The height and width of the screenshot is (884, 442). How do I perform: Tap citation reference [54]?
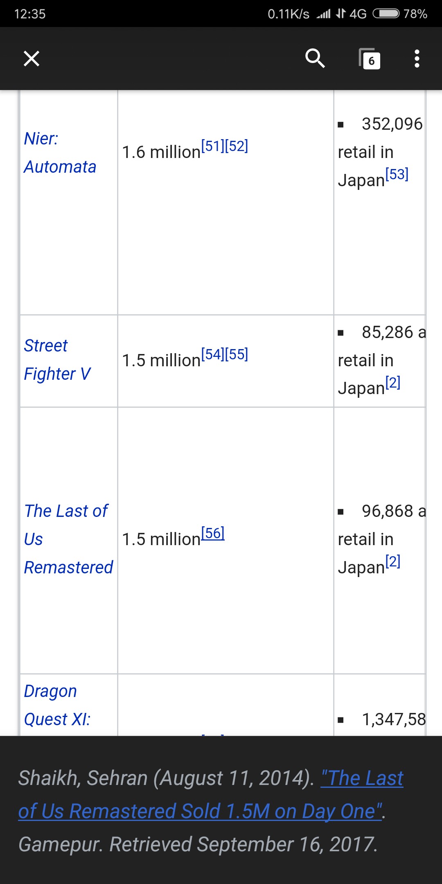point(213,354)
